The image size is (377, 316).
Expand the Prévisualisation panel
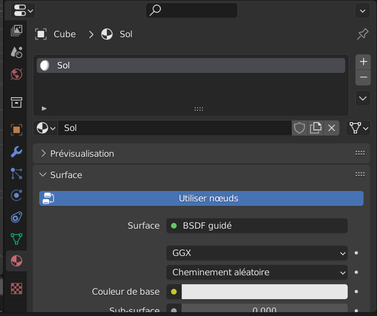[x=82, y=154]
